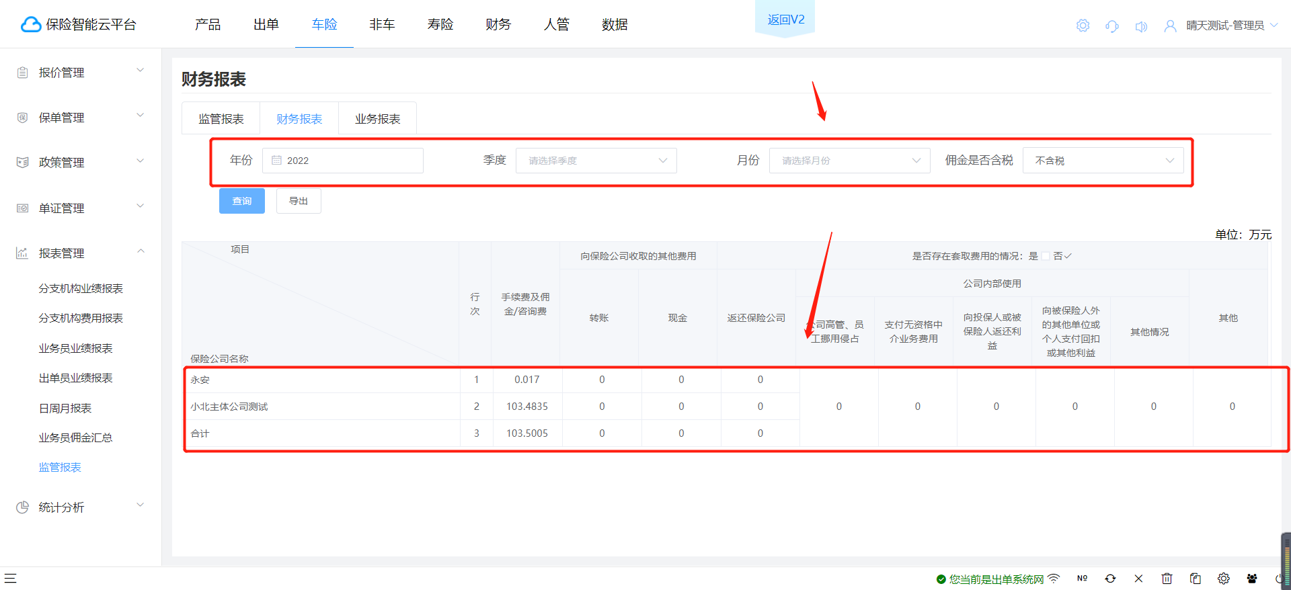
Task: Click the calendar icon in year field
Action: tap(276, 161)
